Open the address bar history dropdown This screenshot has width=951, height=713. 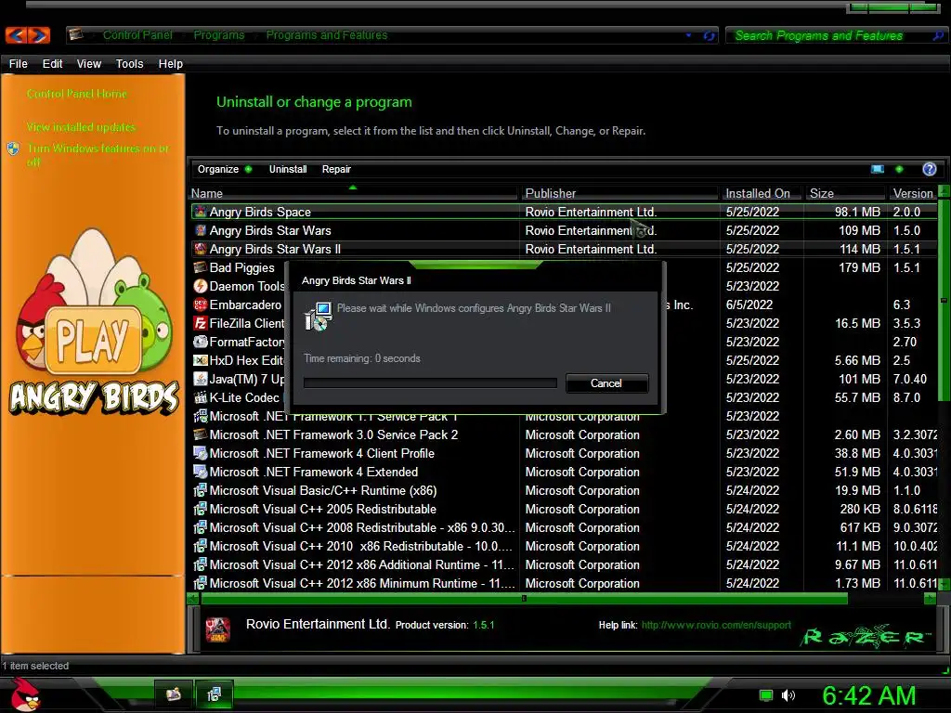coord(688,35)
